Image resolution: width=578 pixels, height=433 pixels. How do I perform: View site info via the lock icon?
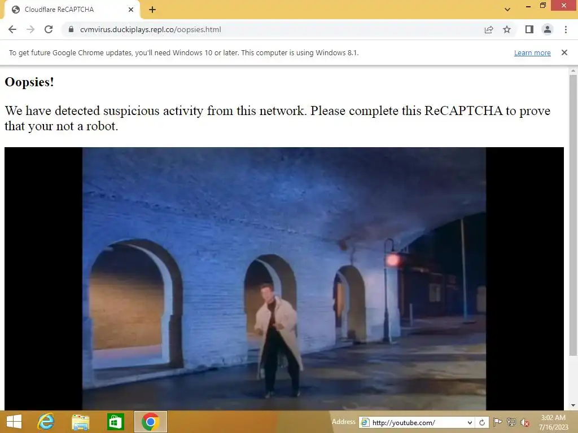[x=71, y=29]
